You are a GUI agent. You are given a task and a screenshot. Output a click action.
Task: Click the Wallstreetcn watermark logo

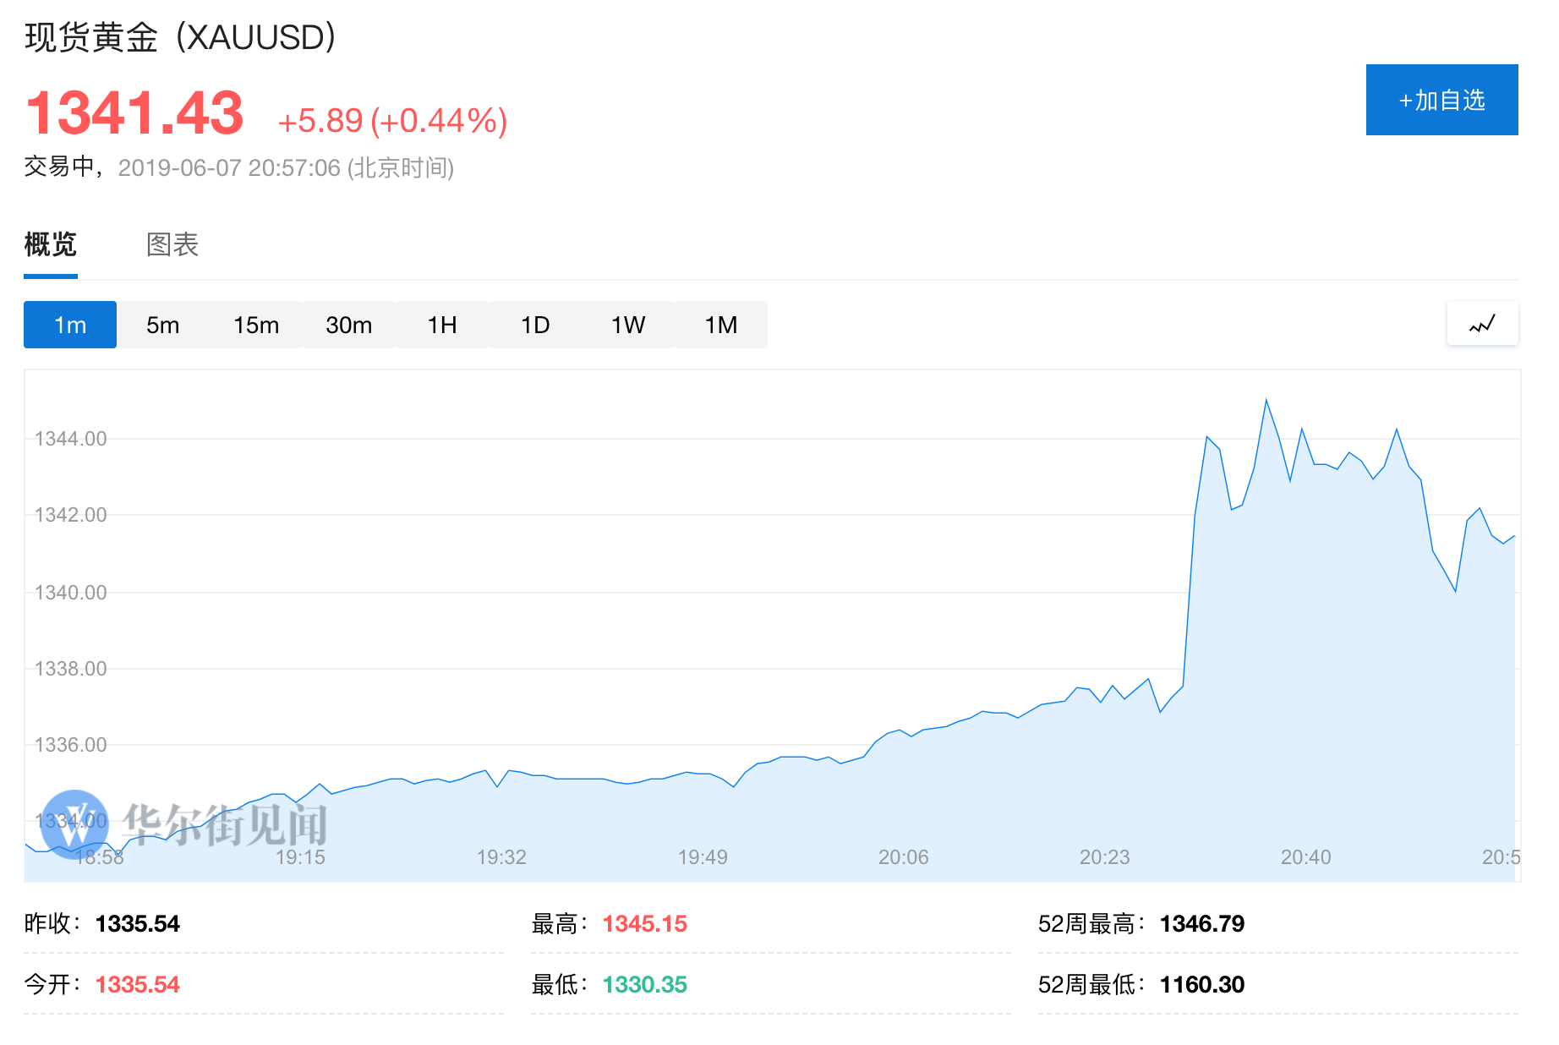[74, 823]
